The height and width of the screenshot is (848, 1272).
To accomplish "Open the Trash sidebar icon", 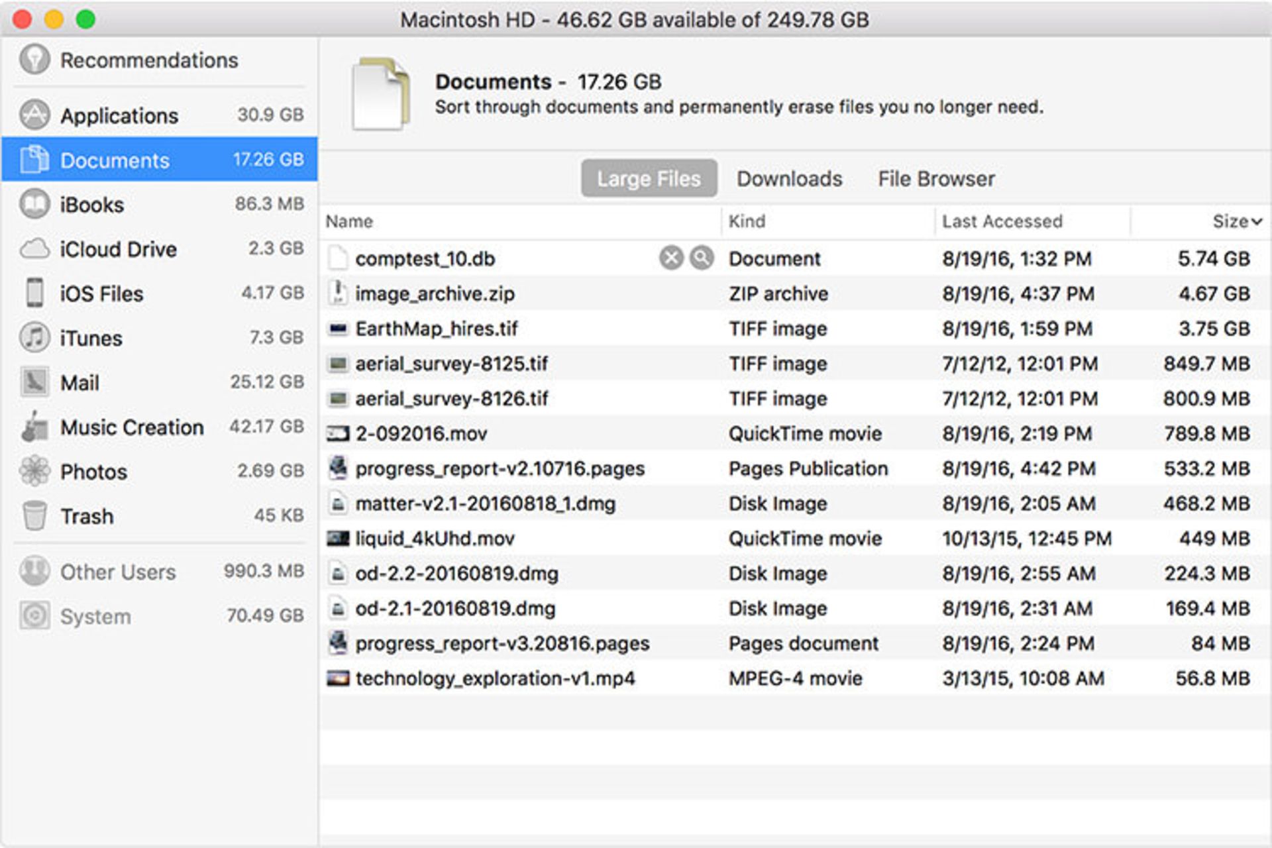I will pyautogui.click(x=34, y=515).
